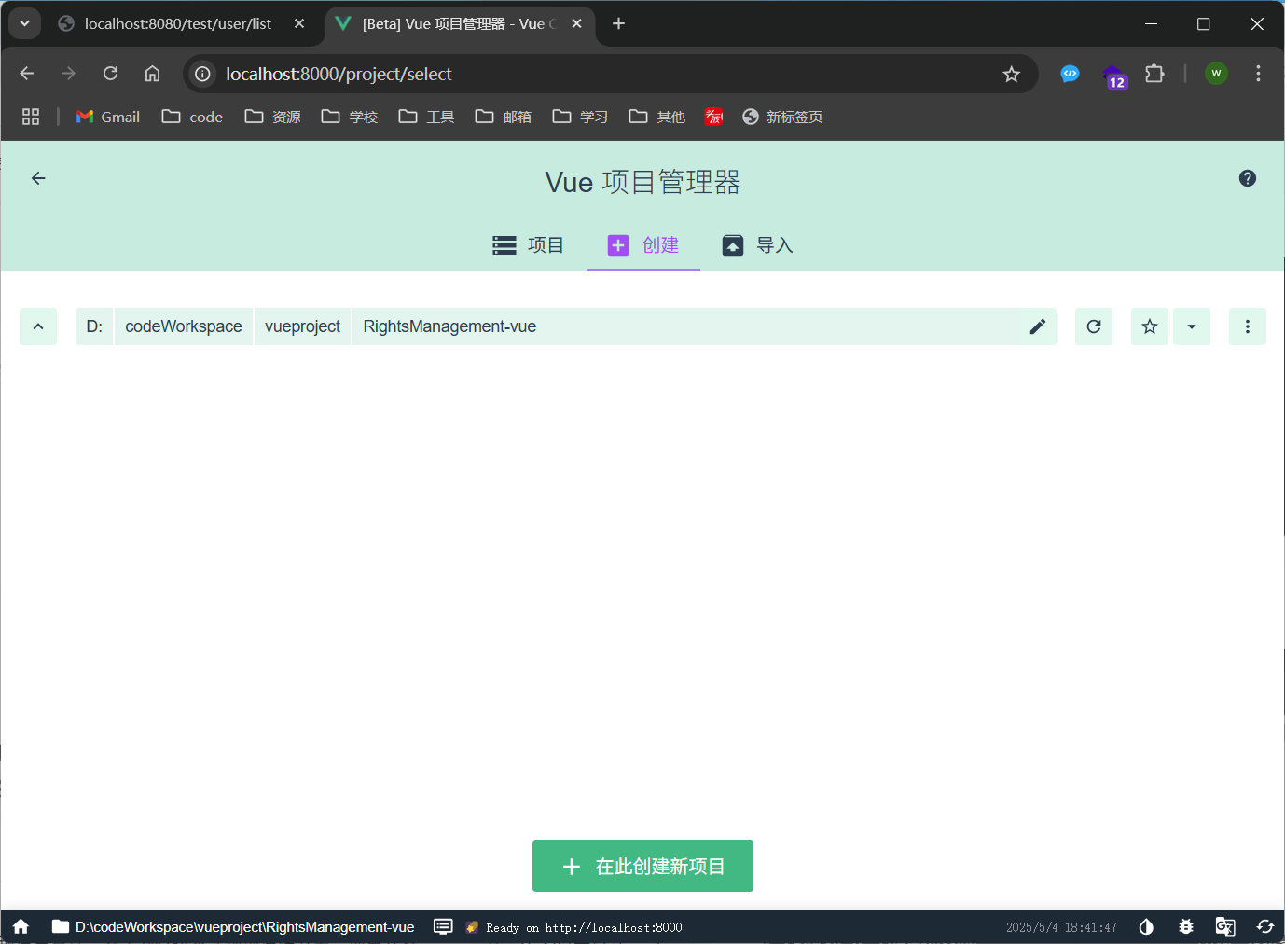Open the 新标签页 bookmark
The width and height of the screenshot is (1285, 944).
click(782, 117)
